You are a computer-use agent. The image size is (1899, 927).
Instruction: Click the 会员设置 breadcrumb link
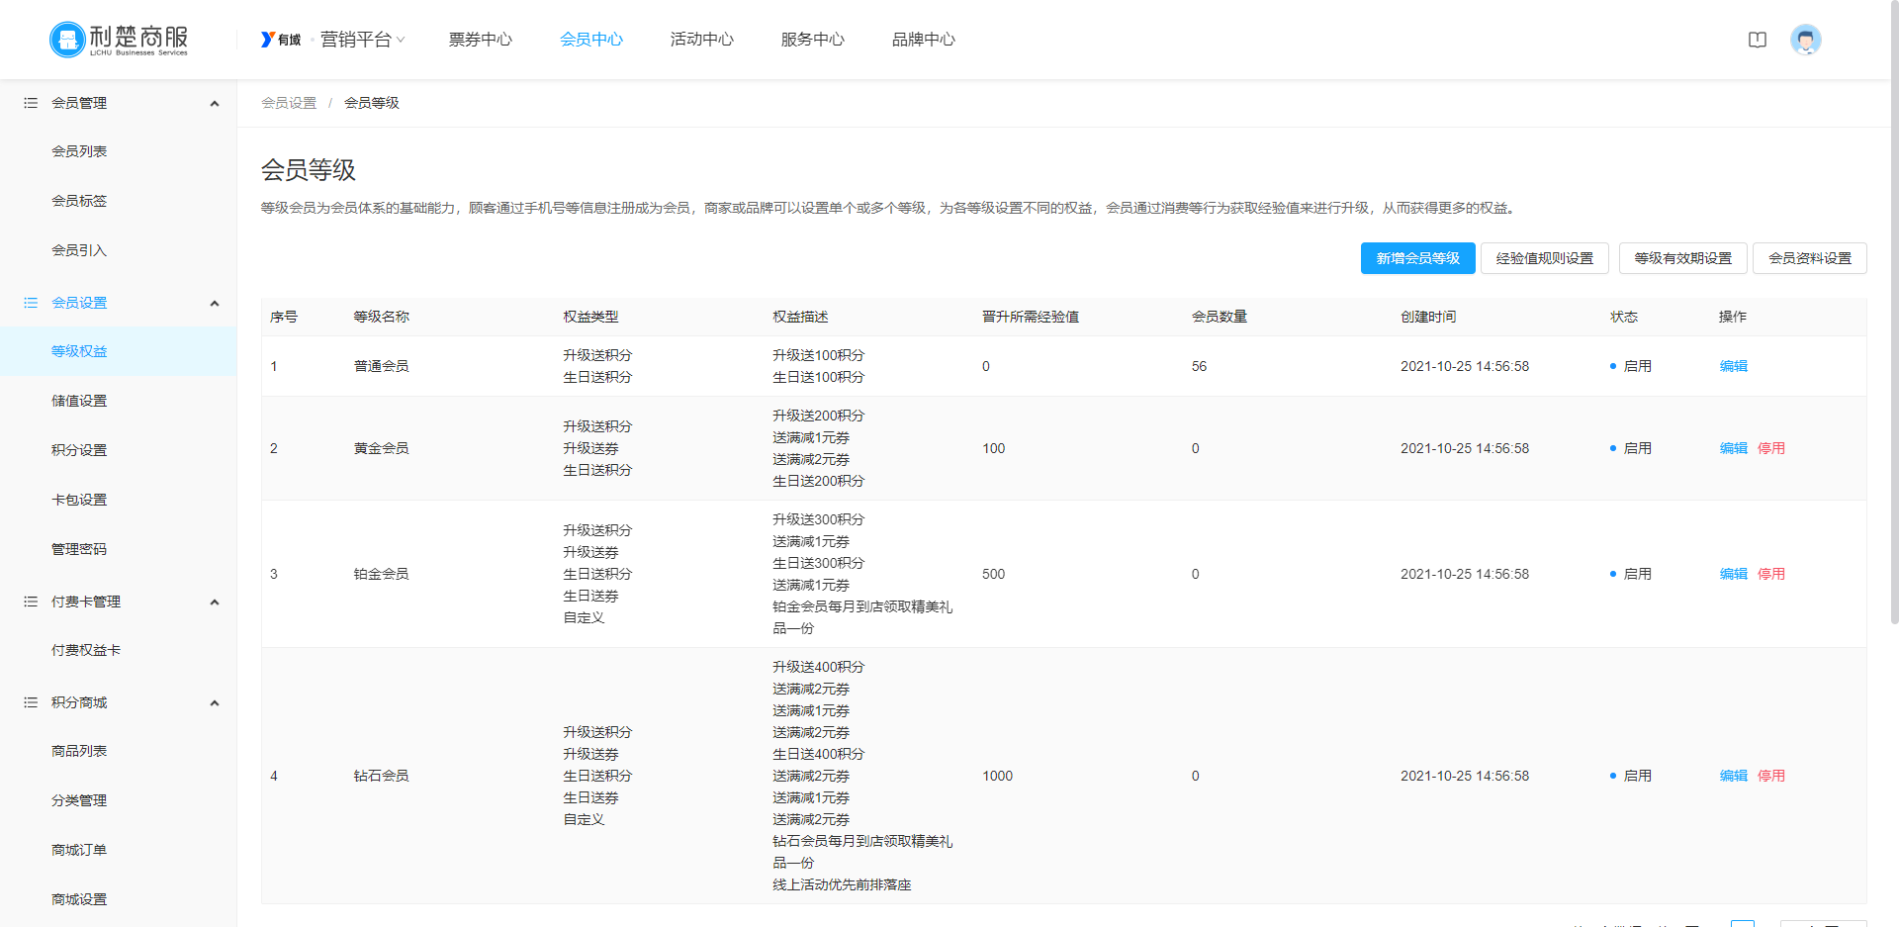289,103
